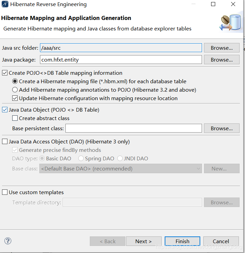The width and height of the screenshot is (245, 253).
Task: Browse for Template directory
Action: click(222, 202)
